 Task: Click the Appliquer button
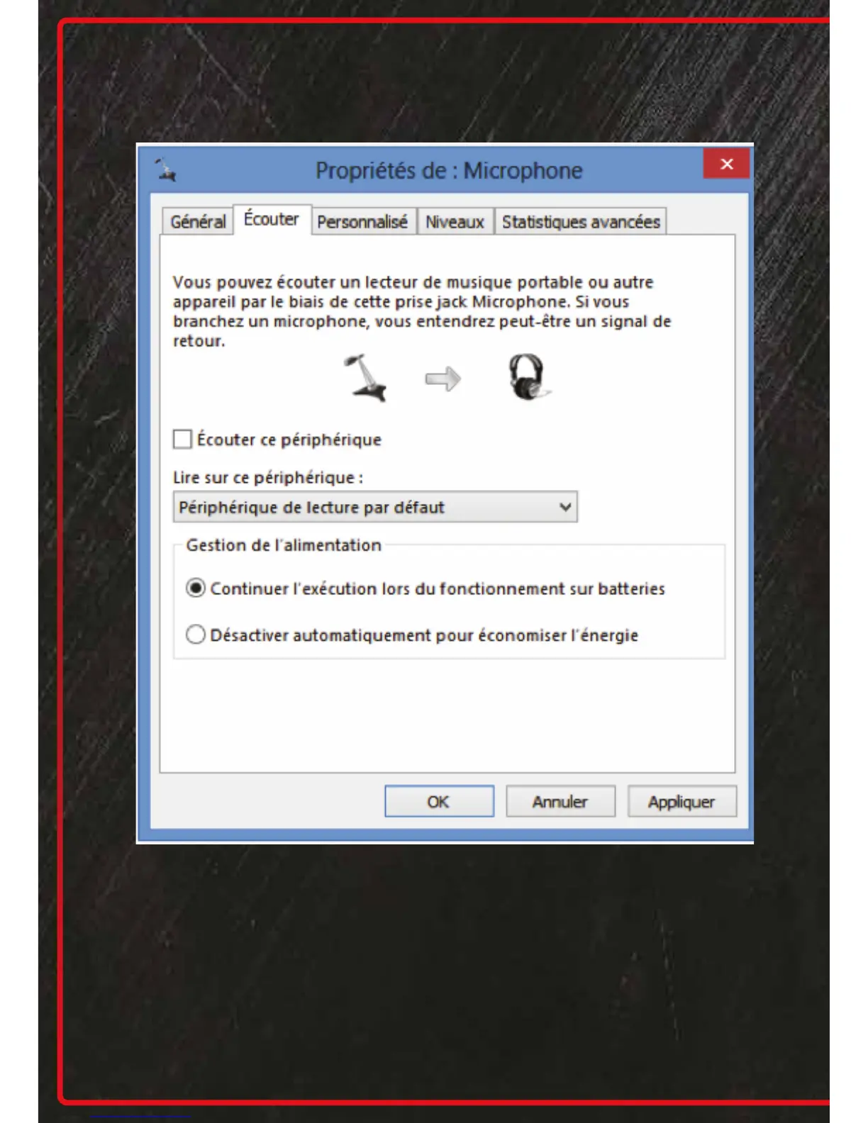[x=681, y=802]
